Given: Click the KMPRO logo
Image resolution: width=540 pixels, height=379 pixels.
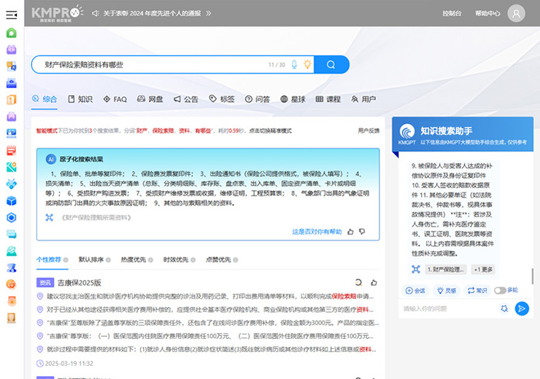Looking at the screenshot, I should point(57,13).
